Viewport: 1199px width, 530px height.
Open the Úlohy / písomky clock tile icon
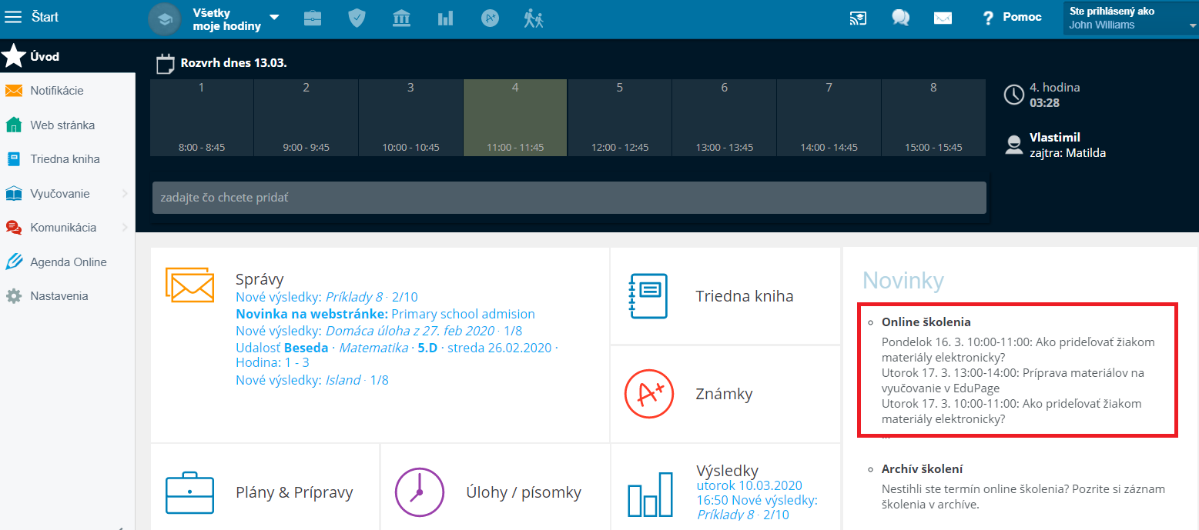pos(420,492)
